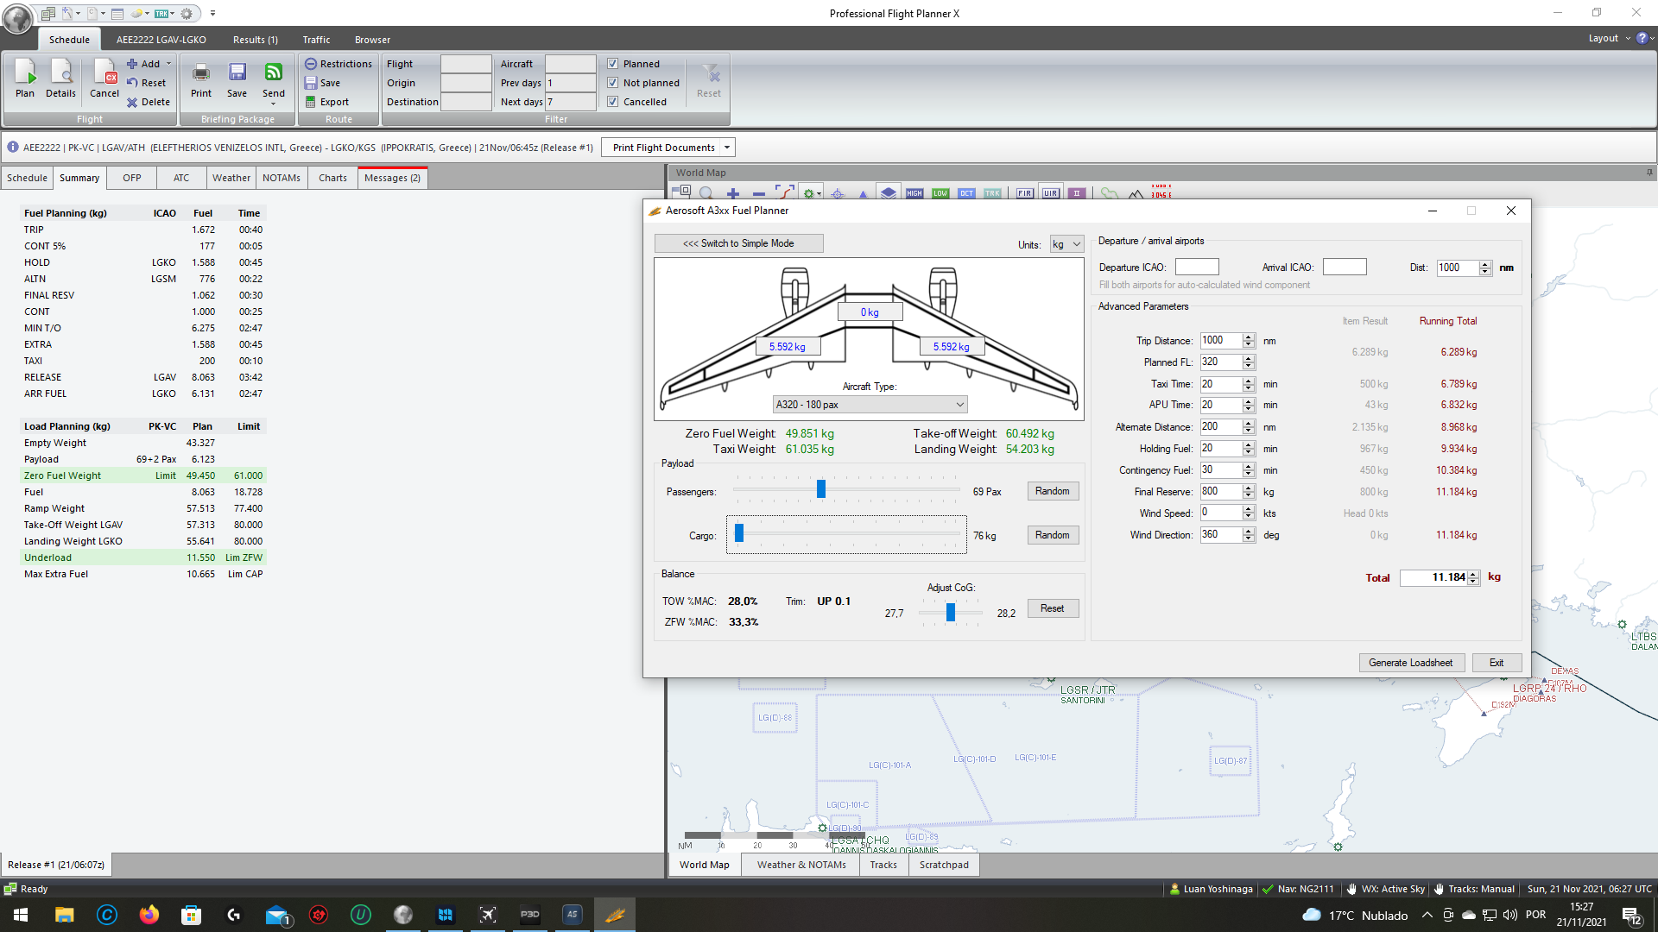Click the Print briefing package icon
This screenshot has width=1658, height=932.
coord(201,78)
